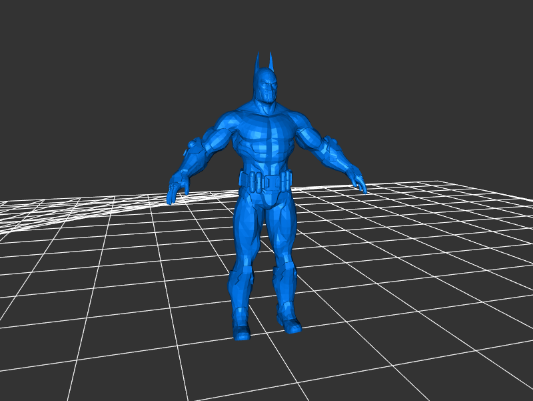Click the boot on the left side
The height and width of the screenshot is (401, 533).
(241, 330)
